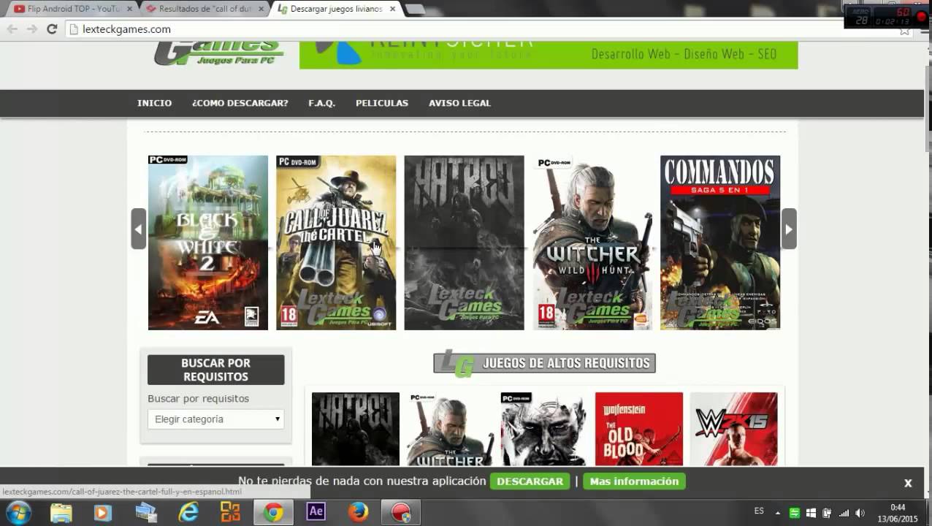
Task: Open Call of Juarez The Cartel cover
Action: 336,243
